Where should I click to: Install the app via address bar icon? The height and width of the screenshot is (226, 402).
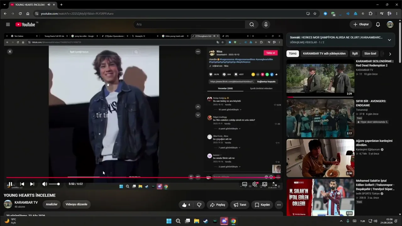[308, 13]
